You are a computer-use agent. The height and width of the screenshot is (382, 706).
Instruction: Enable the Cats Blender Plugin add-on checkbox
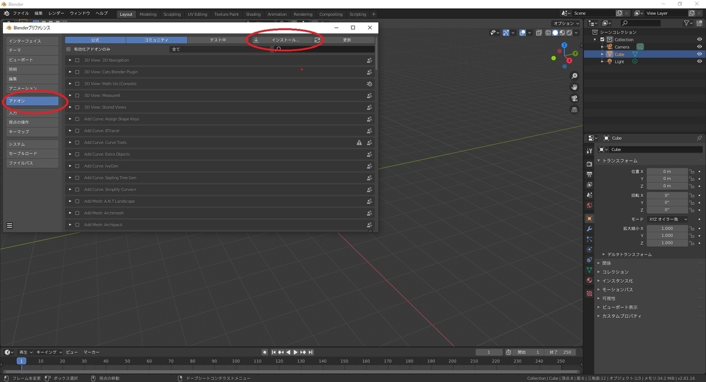(77, 72)
